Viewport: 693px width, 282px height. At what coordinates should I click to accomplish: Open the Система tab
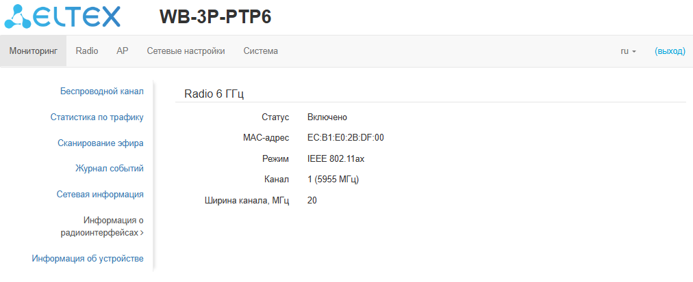pyautogui.click(x=261, y=51)
